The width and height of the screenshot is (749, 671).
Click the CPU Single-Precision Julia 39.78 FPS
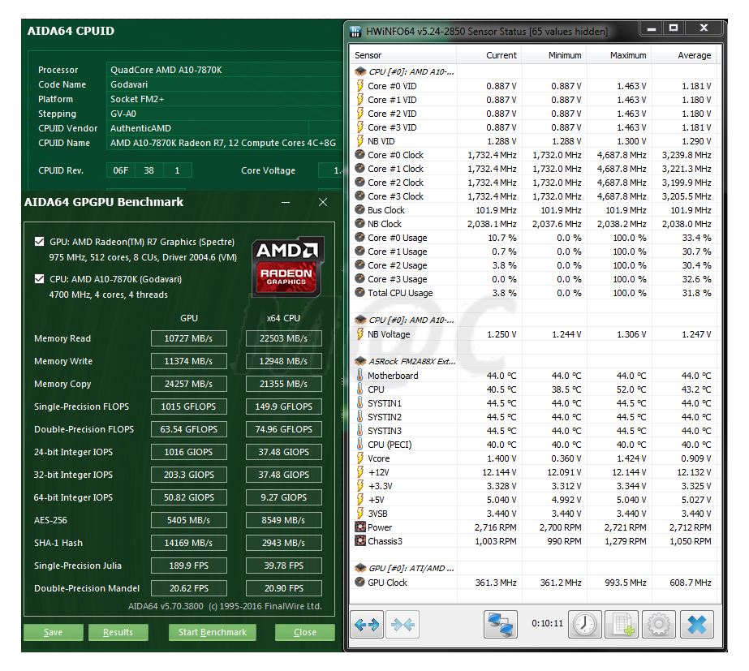pyautogui.click(x=284, y=566)
